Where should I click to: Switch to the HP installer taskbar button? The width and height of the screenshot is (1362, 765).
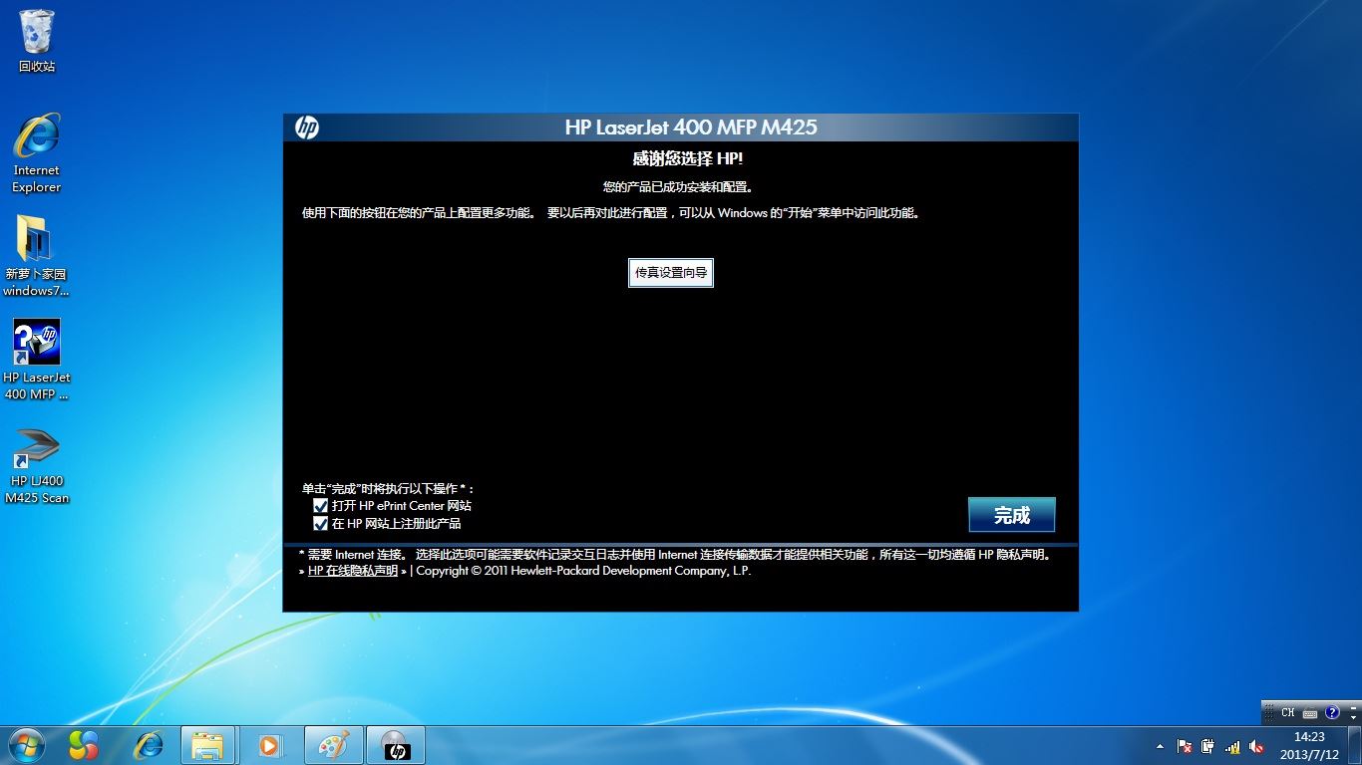click(396, 745)
